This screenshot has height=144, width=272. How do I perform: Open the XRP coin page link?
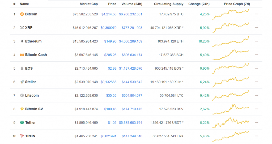[x=29, y=28]
